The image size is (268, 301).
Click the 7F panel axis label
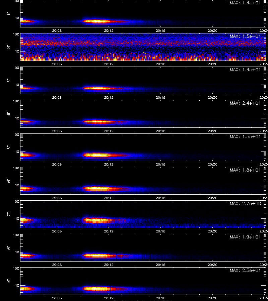click(9, 214)
